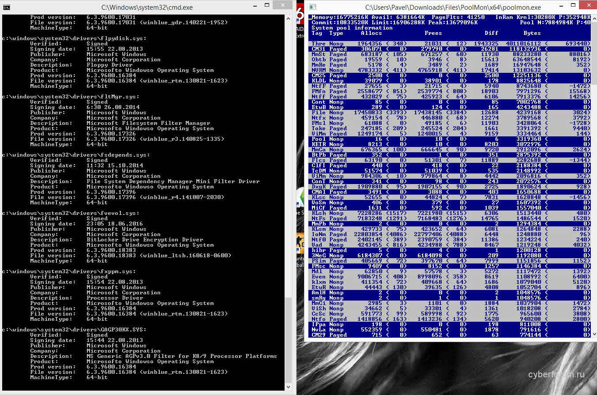Open the poolmon.exe window system icon
Image resolution: width=597 pixels, height=395 pixels.
click(312, 7)
